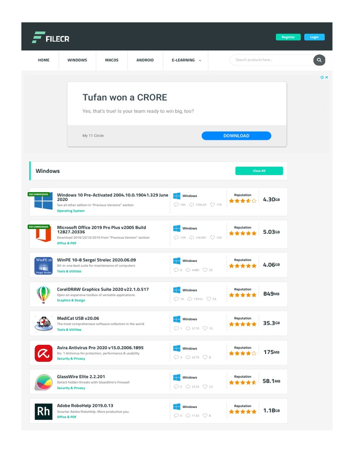Open WinPE 10-8 Sergei Strelec title link
Viewport: 354px width, 472px height.
pos(96,260)
